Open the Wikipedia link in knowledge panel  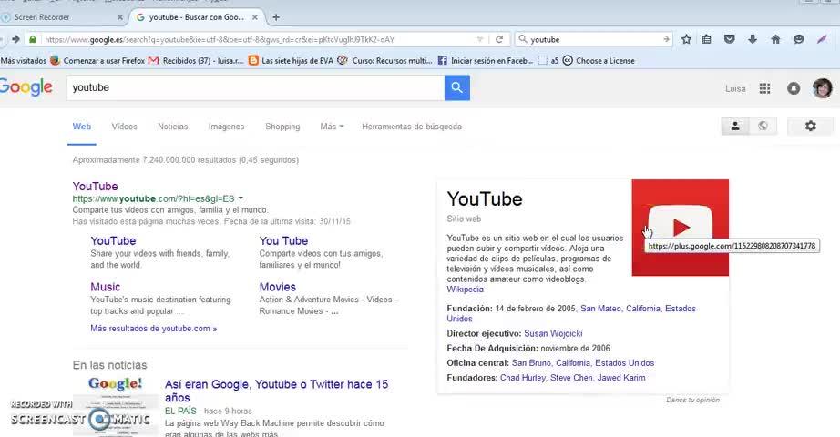point(465,290)
